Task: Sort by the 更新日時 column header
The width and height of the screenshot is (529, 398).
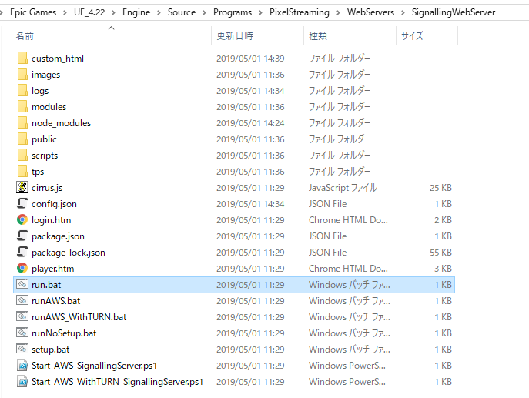Action: pos(235,35)
